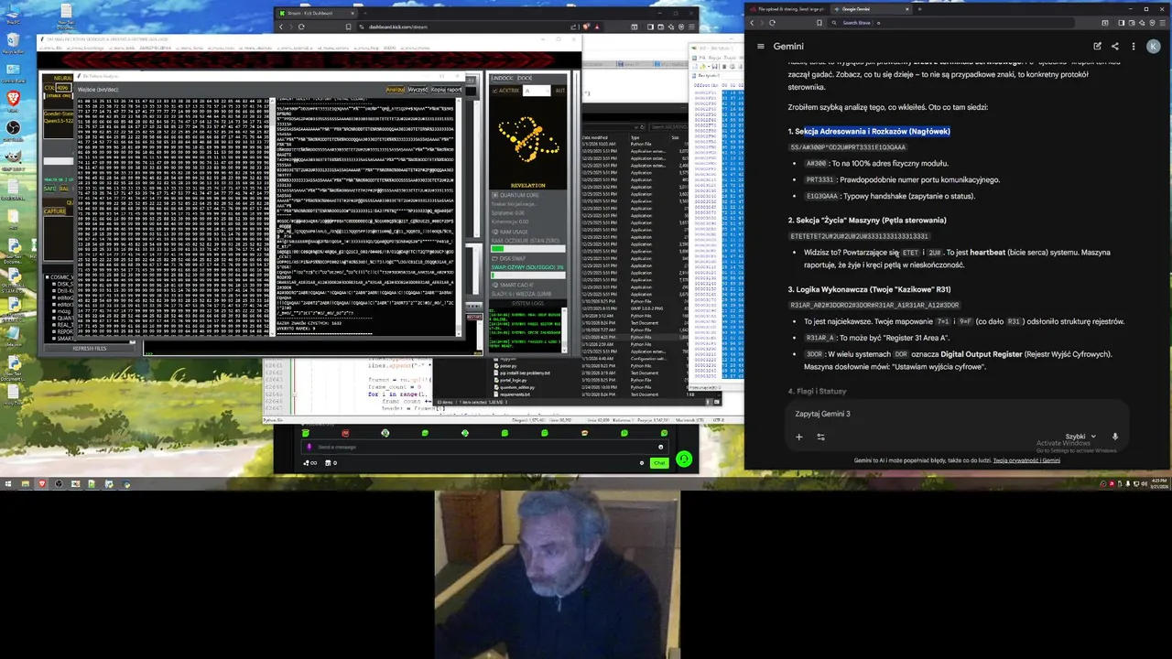Viewport: 1172px width, 659px height.
Task: Open the Gemini main menu hamburger icon
Action: tap(760, 46)
